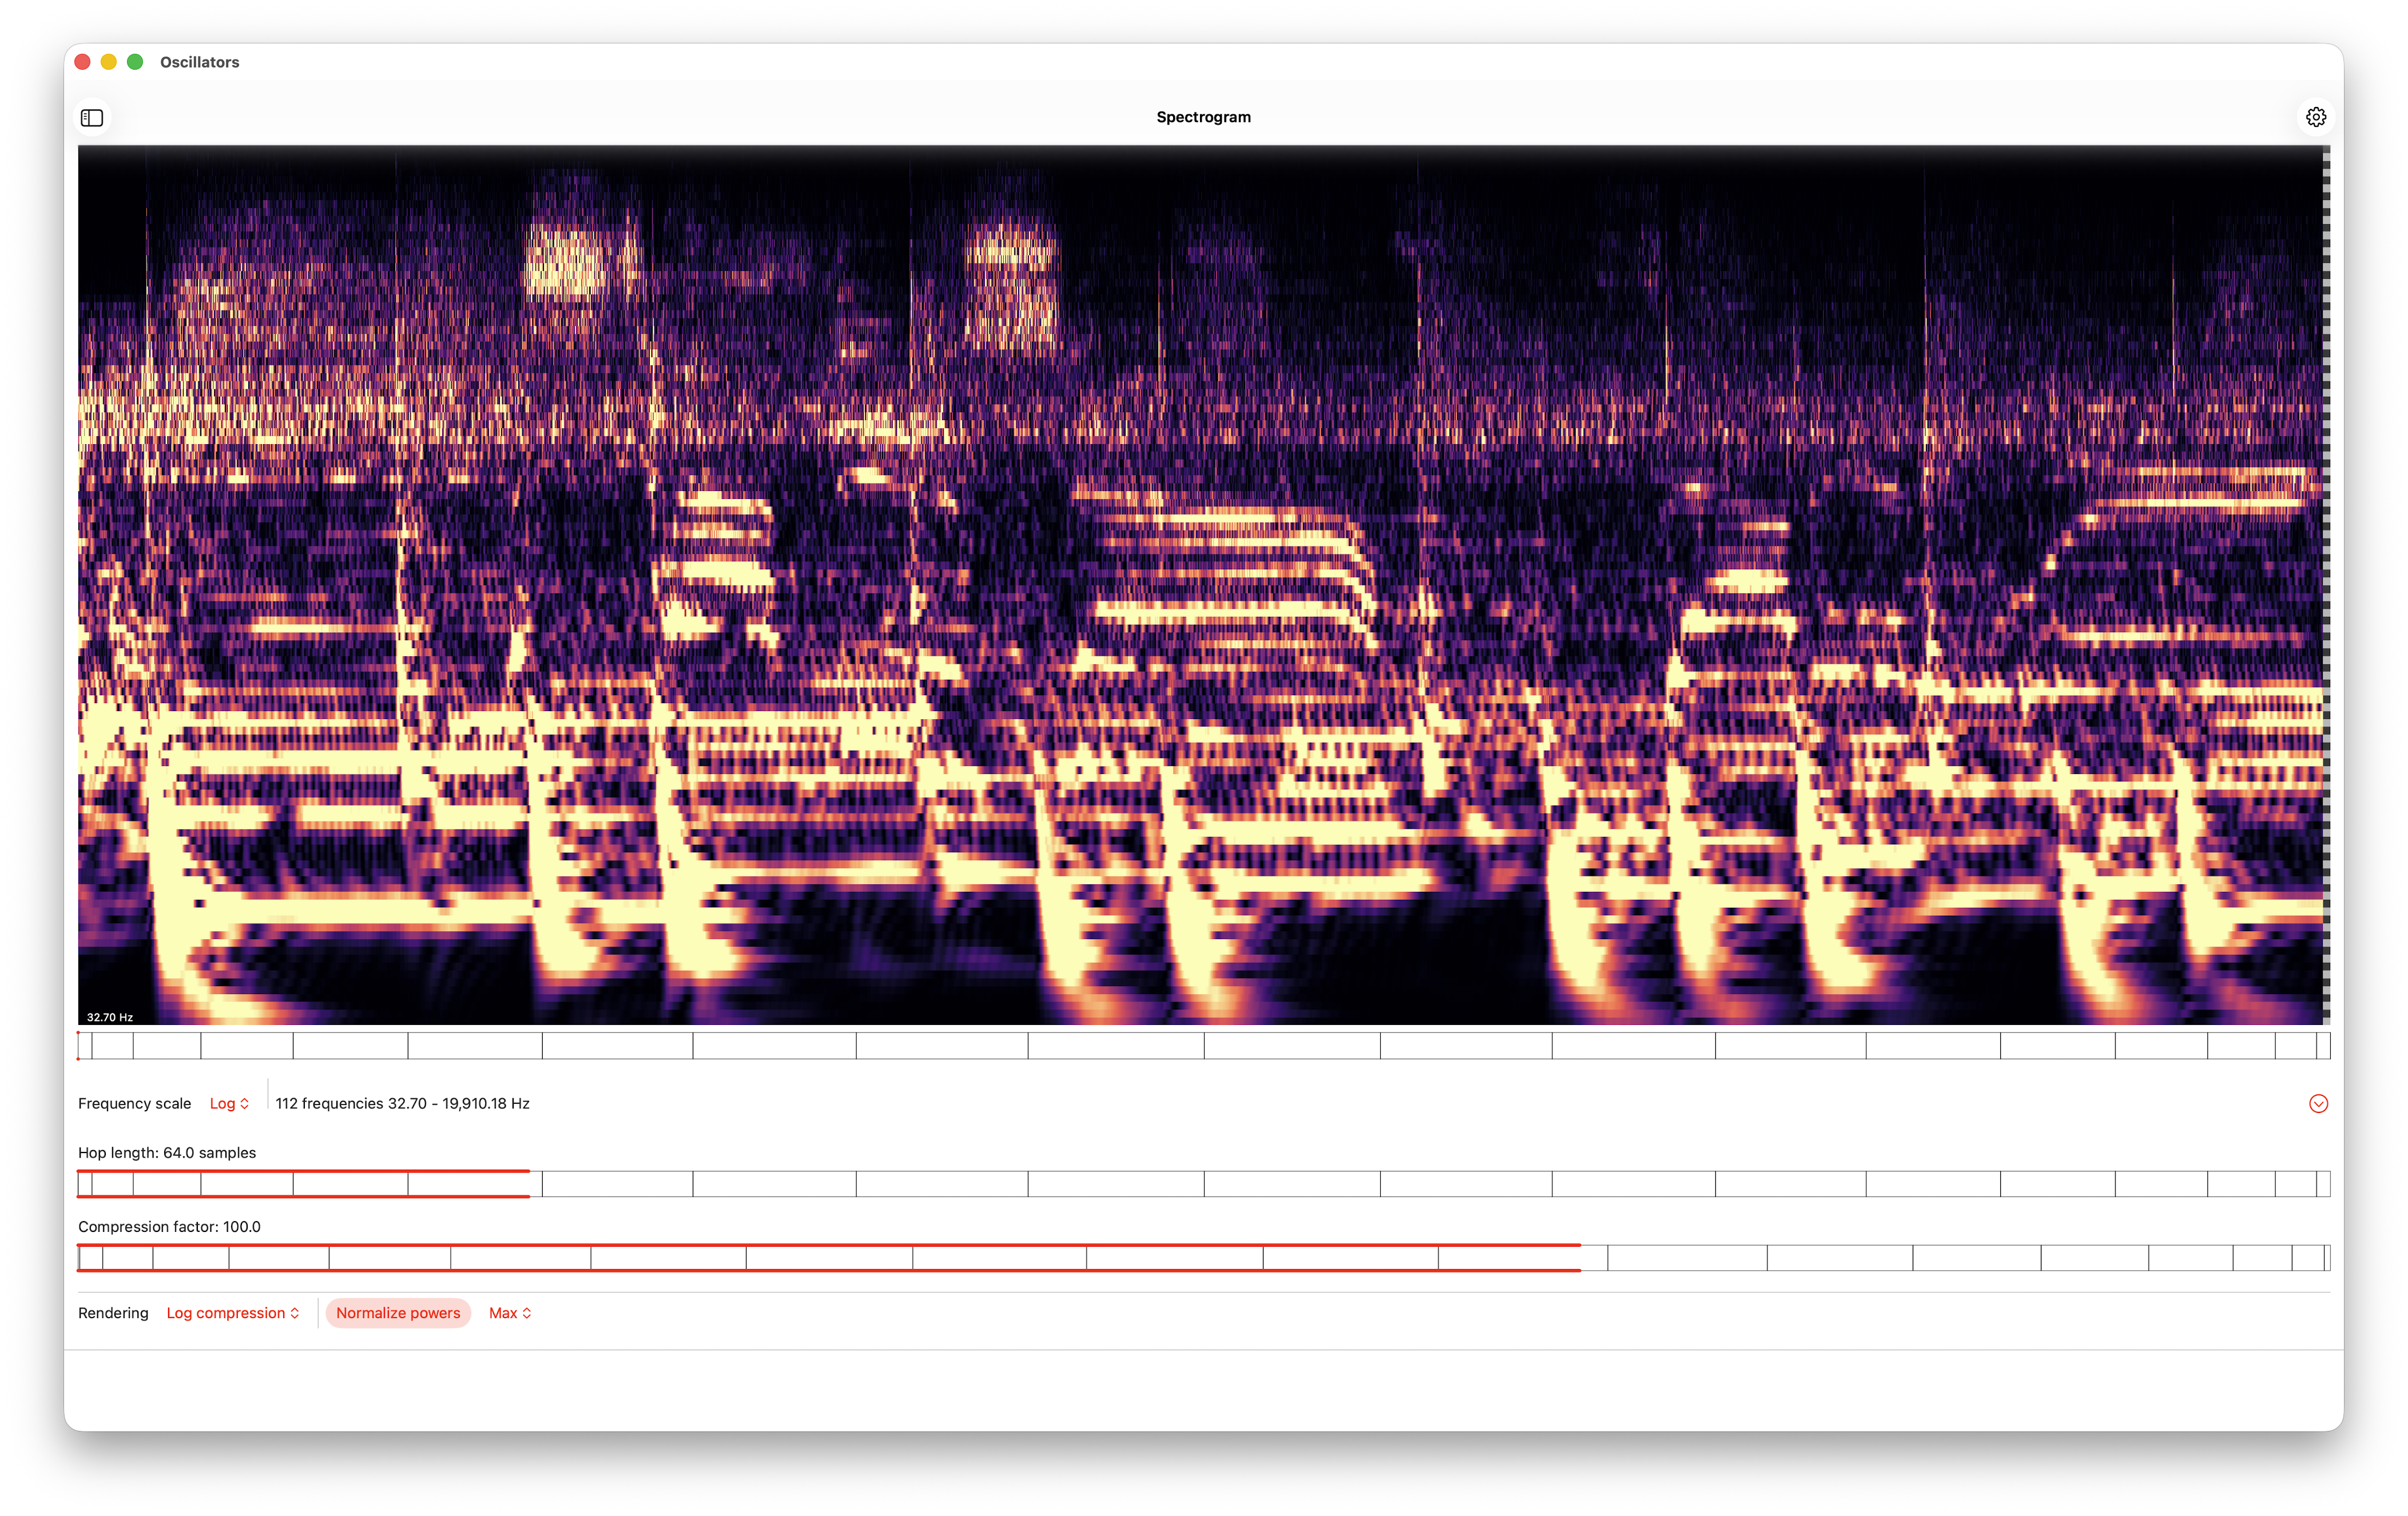Click the 'Hop length: 64.0 samples' label

167,1152
